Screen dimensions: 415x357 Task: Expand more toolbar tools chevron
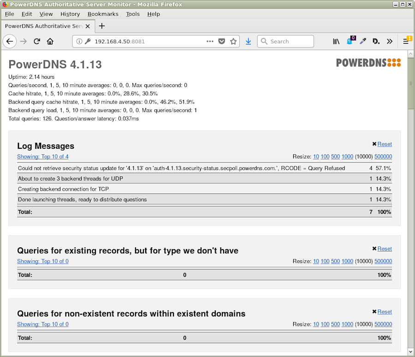(x=389, y=41)
